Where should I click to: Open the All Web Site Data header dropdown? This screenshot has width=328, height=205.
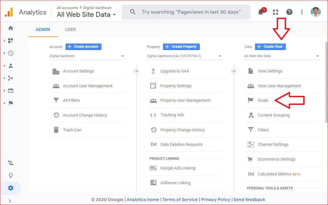point(86,15)
